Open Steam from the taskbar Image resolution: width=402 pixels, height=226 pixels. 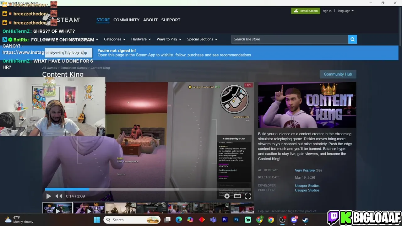(305, 220)
